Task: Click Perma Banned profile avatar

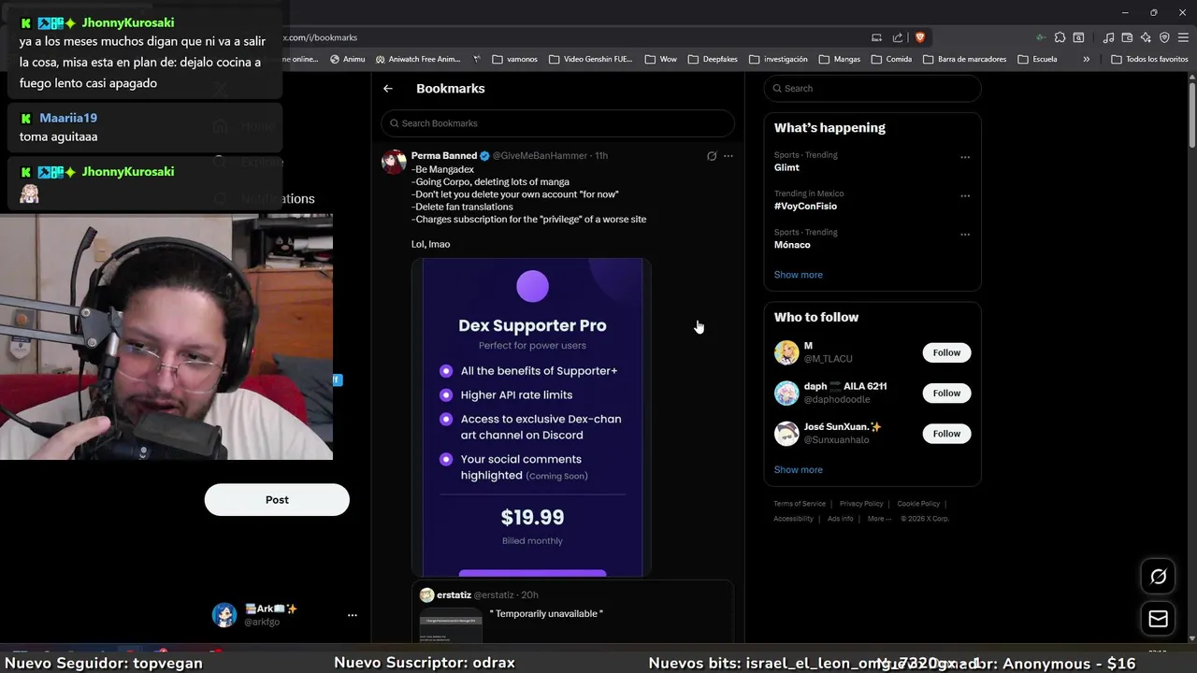Action: (x=394, y=162)
